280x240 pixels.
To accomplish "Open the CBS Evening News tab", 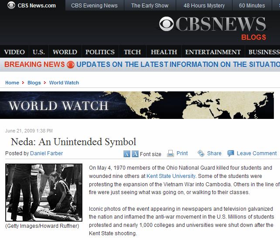I will 94,5.
